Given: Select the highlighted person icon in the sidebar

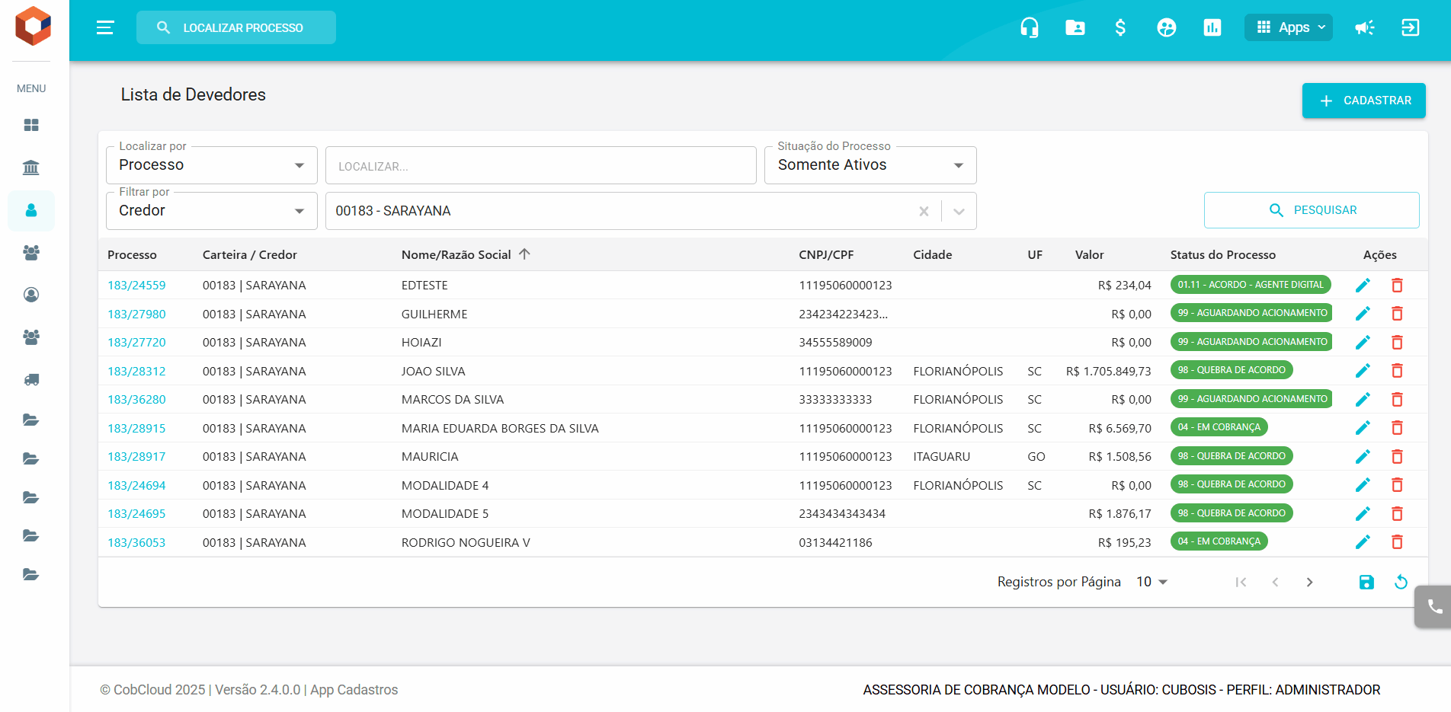Looking at the screenshot, I should (31, 210).
